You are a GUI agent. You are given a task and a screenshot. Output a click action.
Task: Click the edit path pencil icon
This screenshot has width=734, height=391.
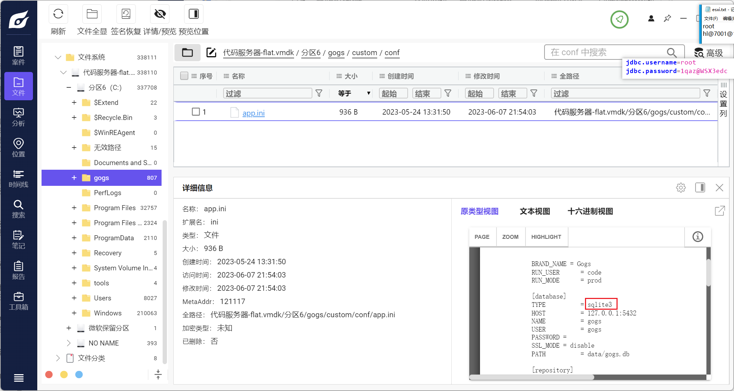pyautogui.click(x=211, y=53)
